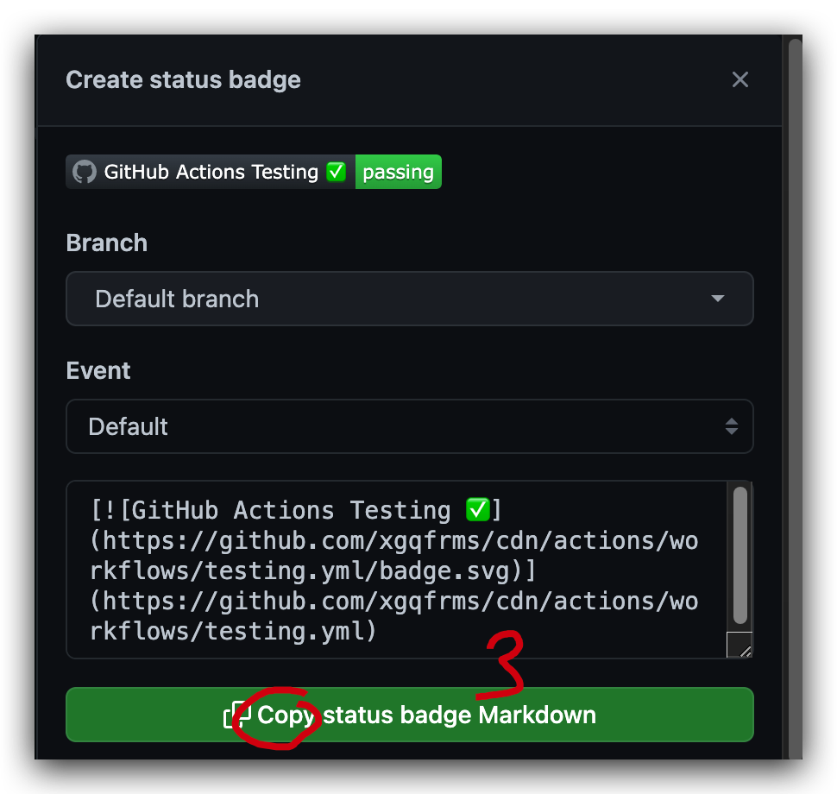Open the Default branch dropdown
Image resolution: width=837 pixels, height=794 pixels.
pos(409,299)
